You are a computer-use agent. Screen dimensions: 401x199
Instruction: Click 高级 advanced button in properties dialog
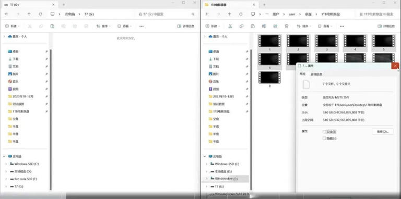(383, 132)
